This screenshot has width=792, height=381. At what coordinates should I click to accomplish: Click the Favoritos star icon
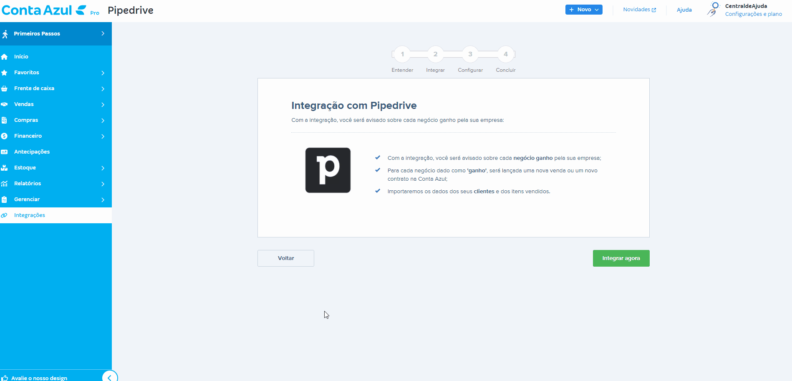coord(5,73)
